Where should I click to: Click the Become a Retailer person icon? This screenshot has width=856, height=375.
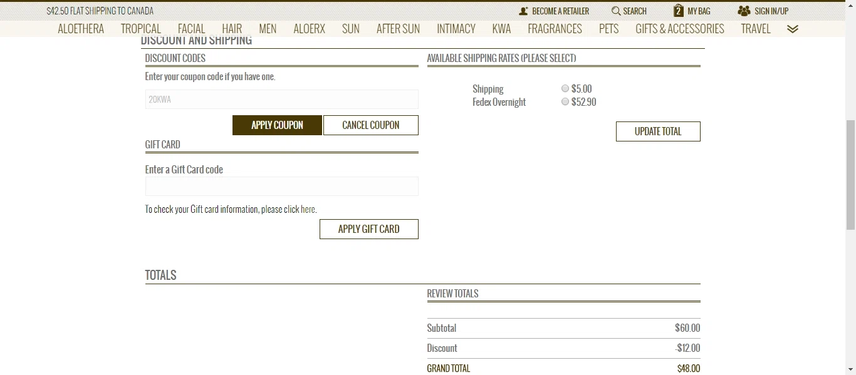tap(523, 11)
